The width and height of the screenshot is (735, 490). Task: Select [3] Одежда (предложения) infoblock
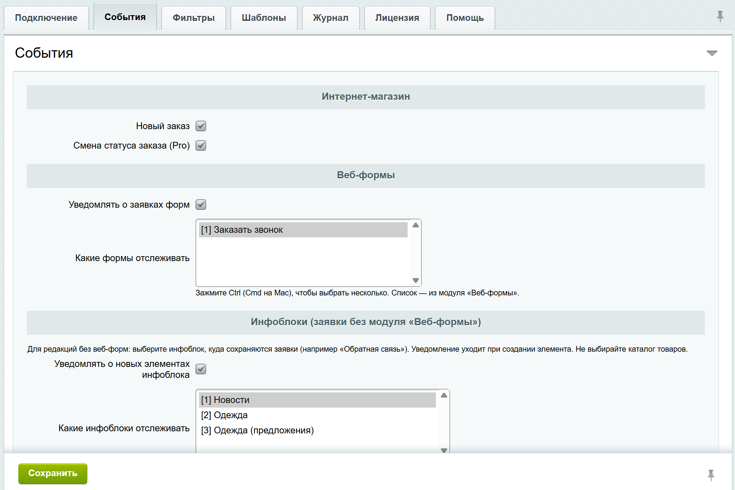[317, 430]
